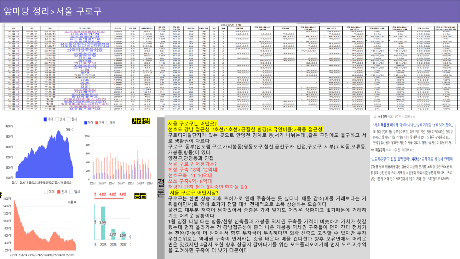The image size is (460, 259).
Task: Click the 매일경제 news source icon
Action: 373,150
